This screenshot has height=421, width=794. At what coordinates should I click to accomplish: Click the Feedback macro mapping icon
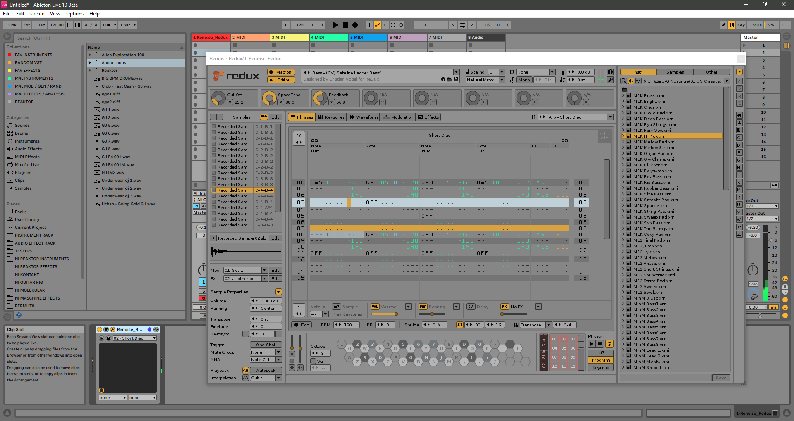pos(331,102)
